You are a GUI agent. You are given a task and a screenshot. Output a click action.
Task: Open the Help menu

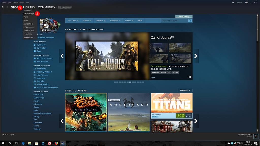(x=28, y=3)
